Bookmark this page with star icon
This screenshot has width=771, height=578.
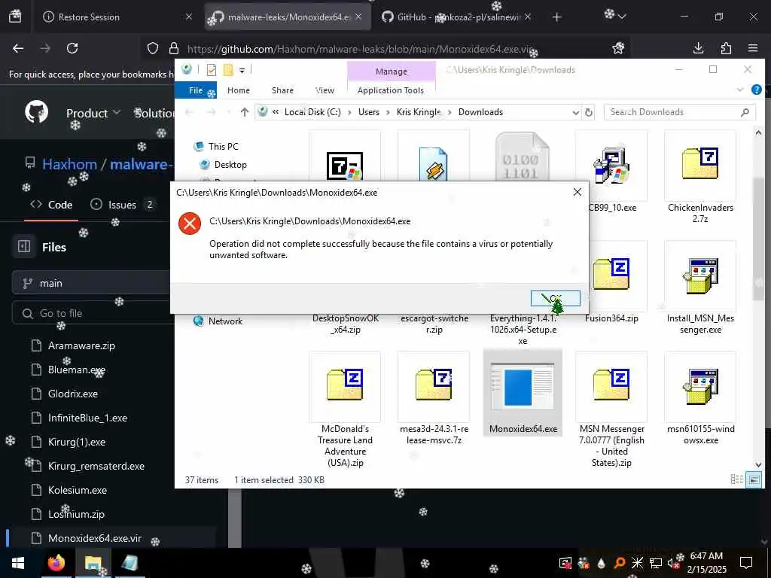click(618, 48)
